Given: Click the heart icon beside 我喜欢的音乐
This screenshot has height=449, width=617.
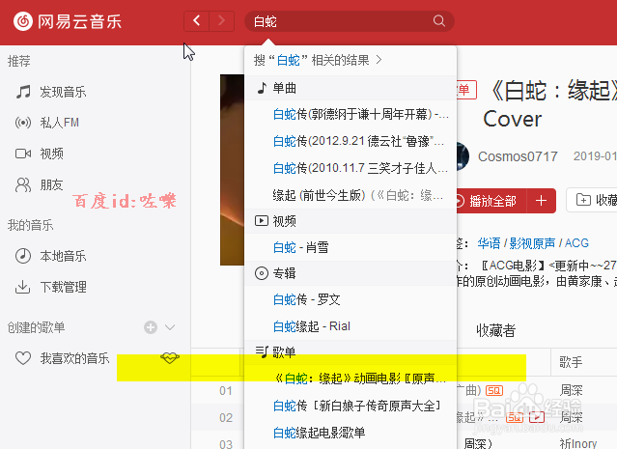Looking at the screenshot, I should [x=23, y=358].
